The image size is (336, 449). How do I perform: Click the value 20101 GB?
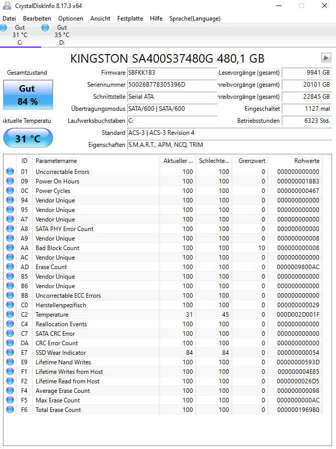tap(307, 85)
